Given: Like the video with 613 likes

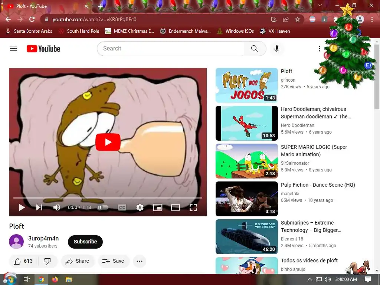Looking at the screenshot, I should (x=23, y=261).
